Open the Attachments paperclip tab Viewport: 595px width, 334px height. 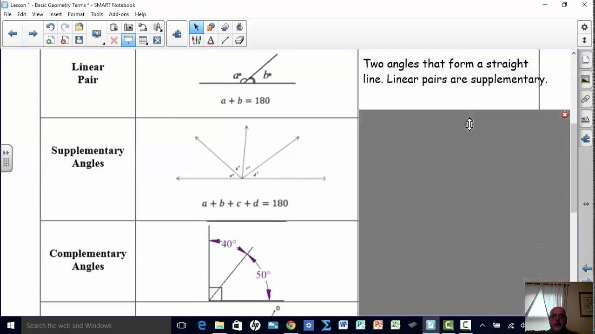(x=585, y=99)
